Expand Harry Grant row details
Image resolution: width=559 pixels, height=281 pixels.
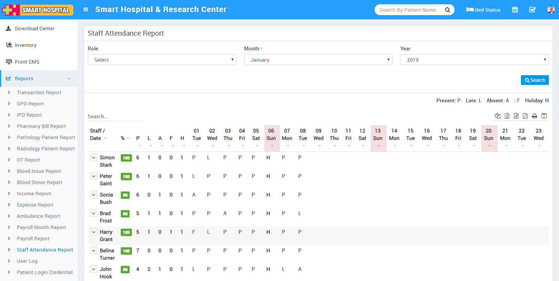[x=93, y=232]
